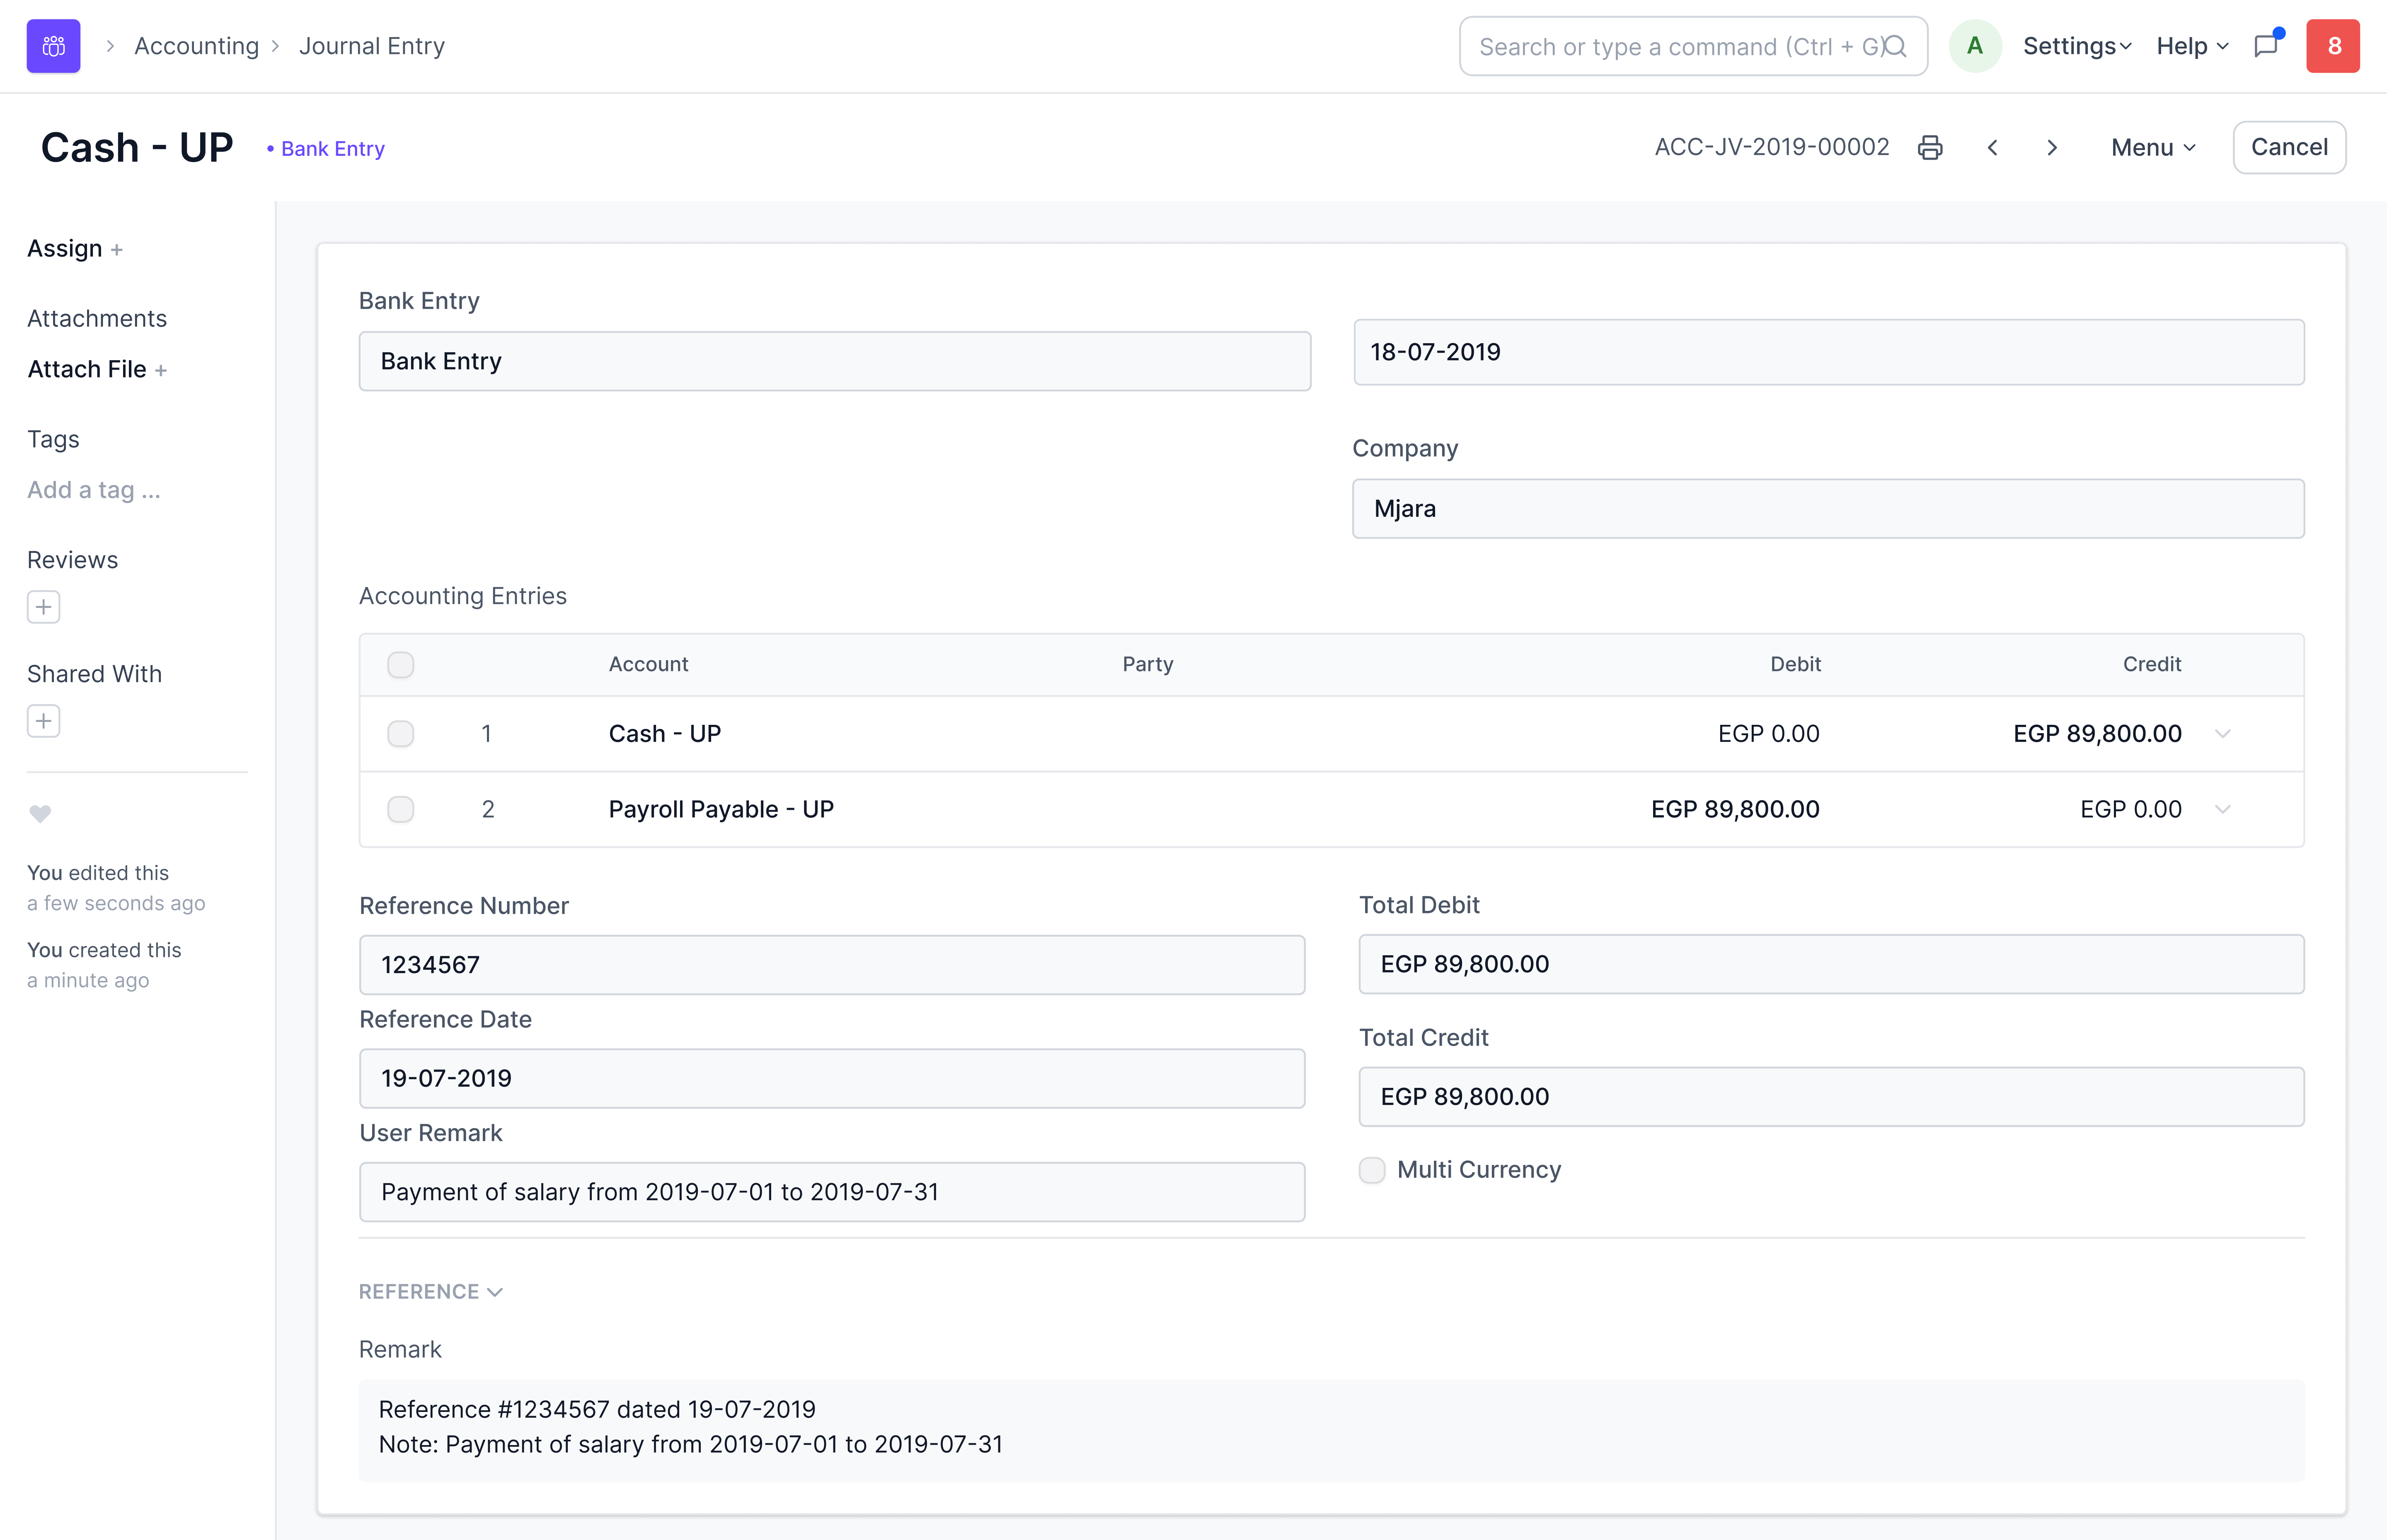Open the chat bubble icon in the top bar
Screen dimensions: 2387x1540
(x=2265, y=46)
